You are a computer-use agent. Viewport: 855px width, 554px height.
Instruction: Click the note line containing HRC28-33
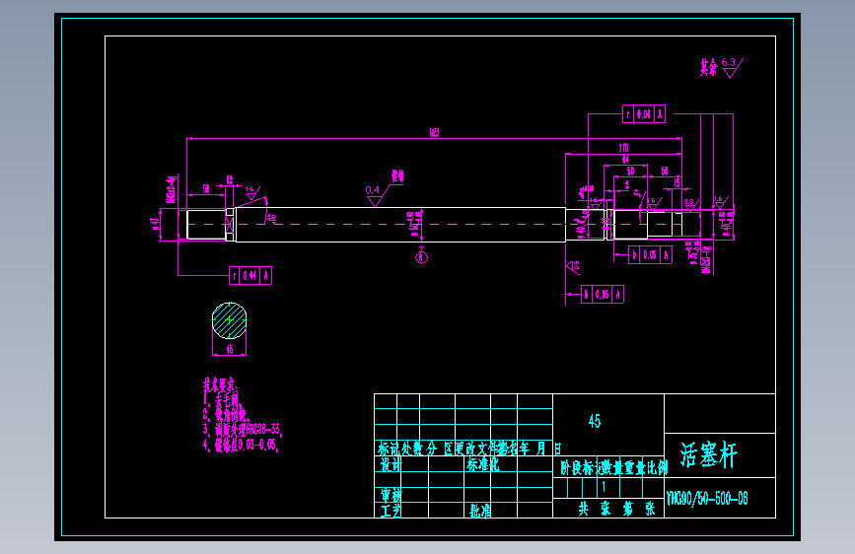(243, 429)
